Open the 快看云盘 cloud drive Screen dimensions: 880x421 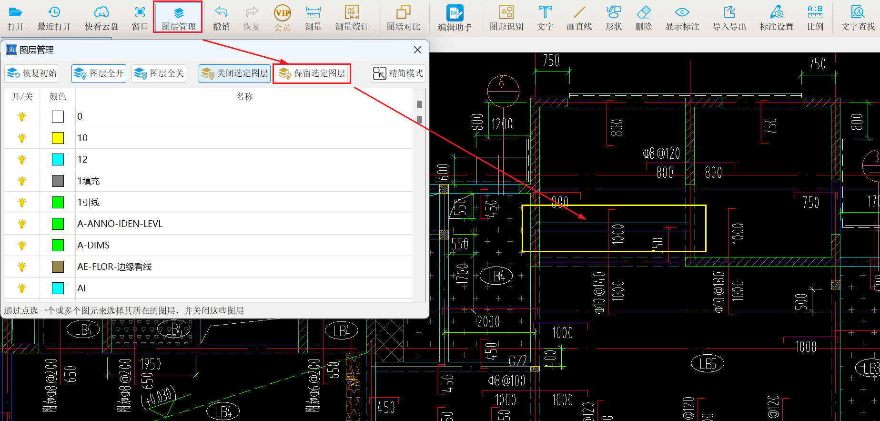point(101,18)
